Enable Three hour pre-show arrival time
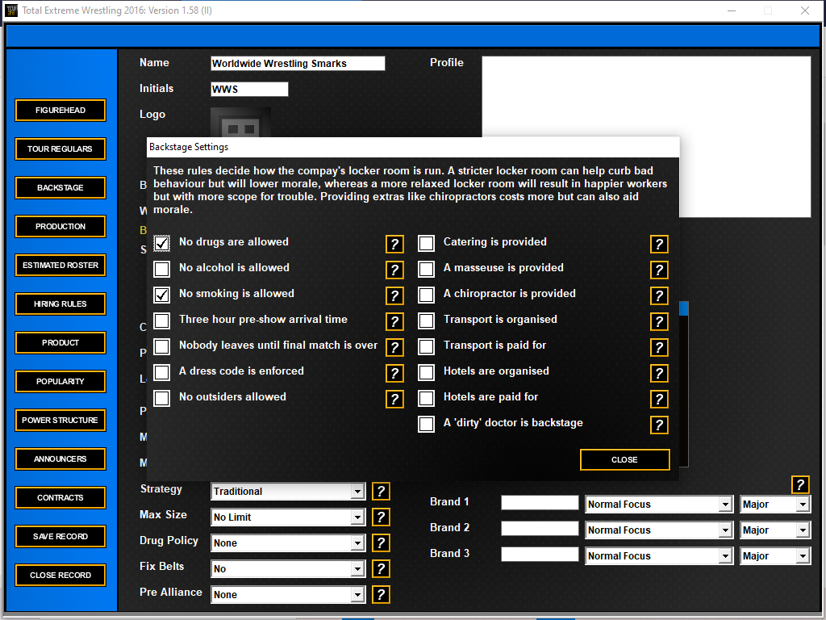 (161, 320)
